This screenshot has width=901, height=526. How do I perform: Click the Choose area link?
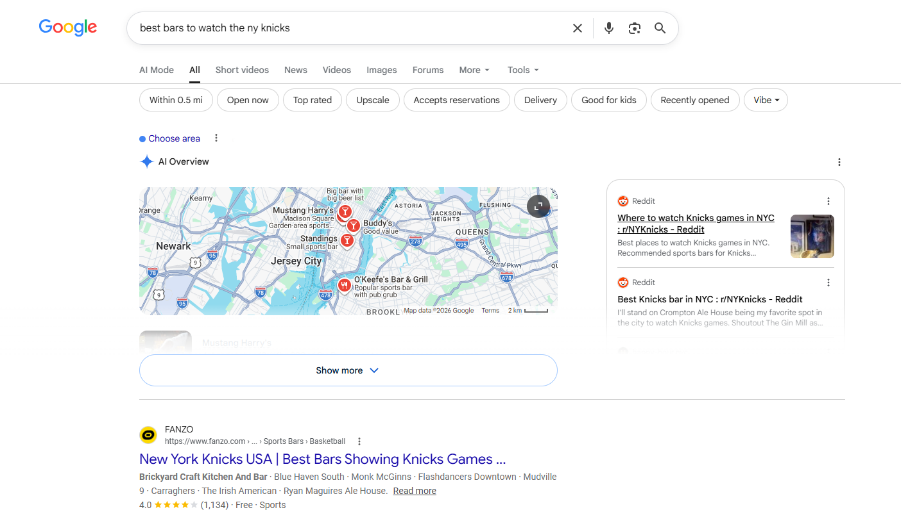[174, 138]
